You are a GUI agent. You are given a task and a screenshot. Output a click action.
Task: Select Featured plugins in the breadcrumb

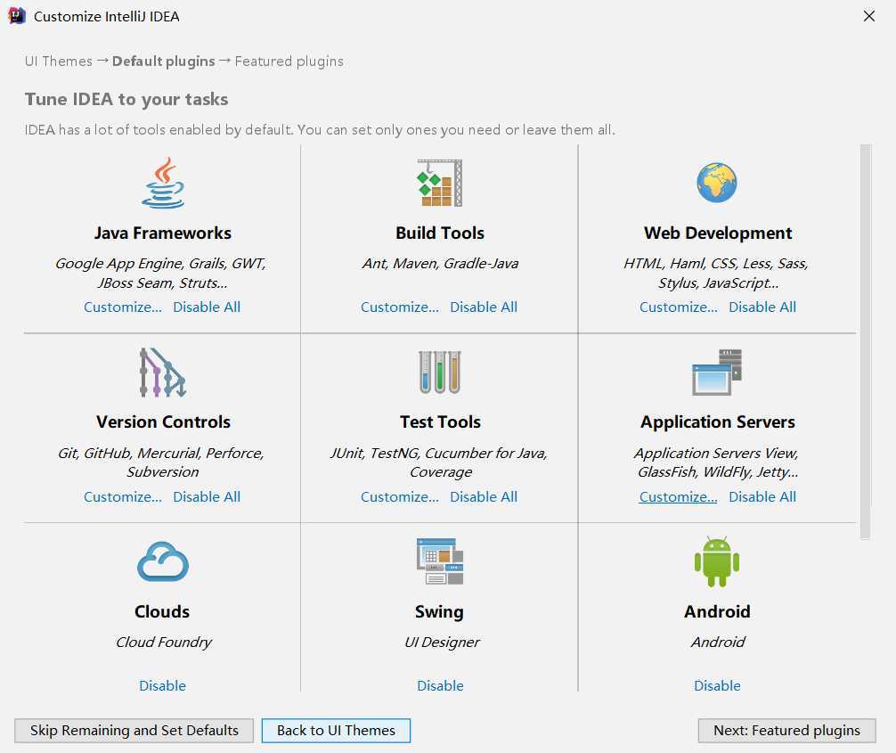[289, 61]
